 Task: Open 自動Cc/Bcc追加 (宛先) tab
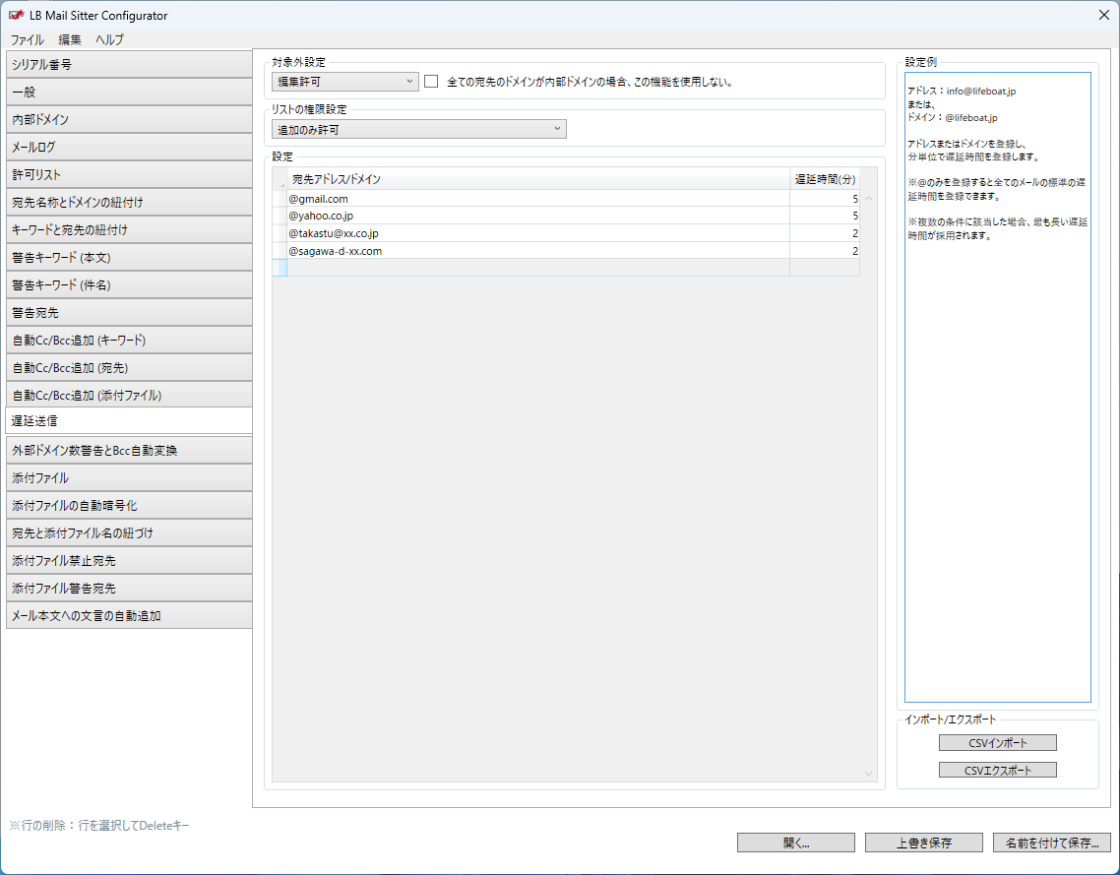click(129, 368)
